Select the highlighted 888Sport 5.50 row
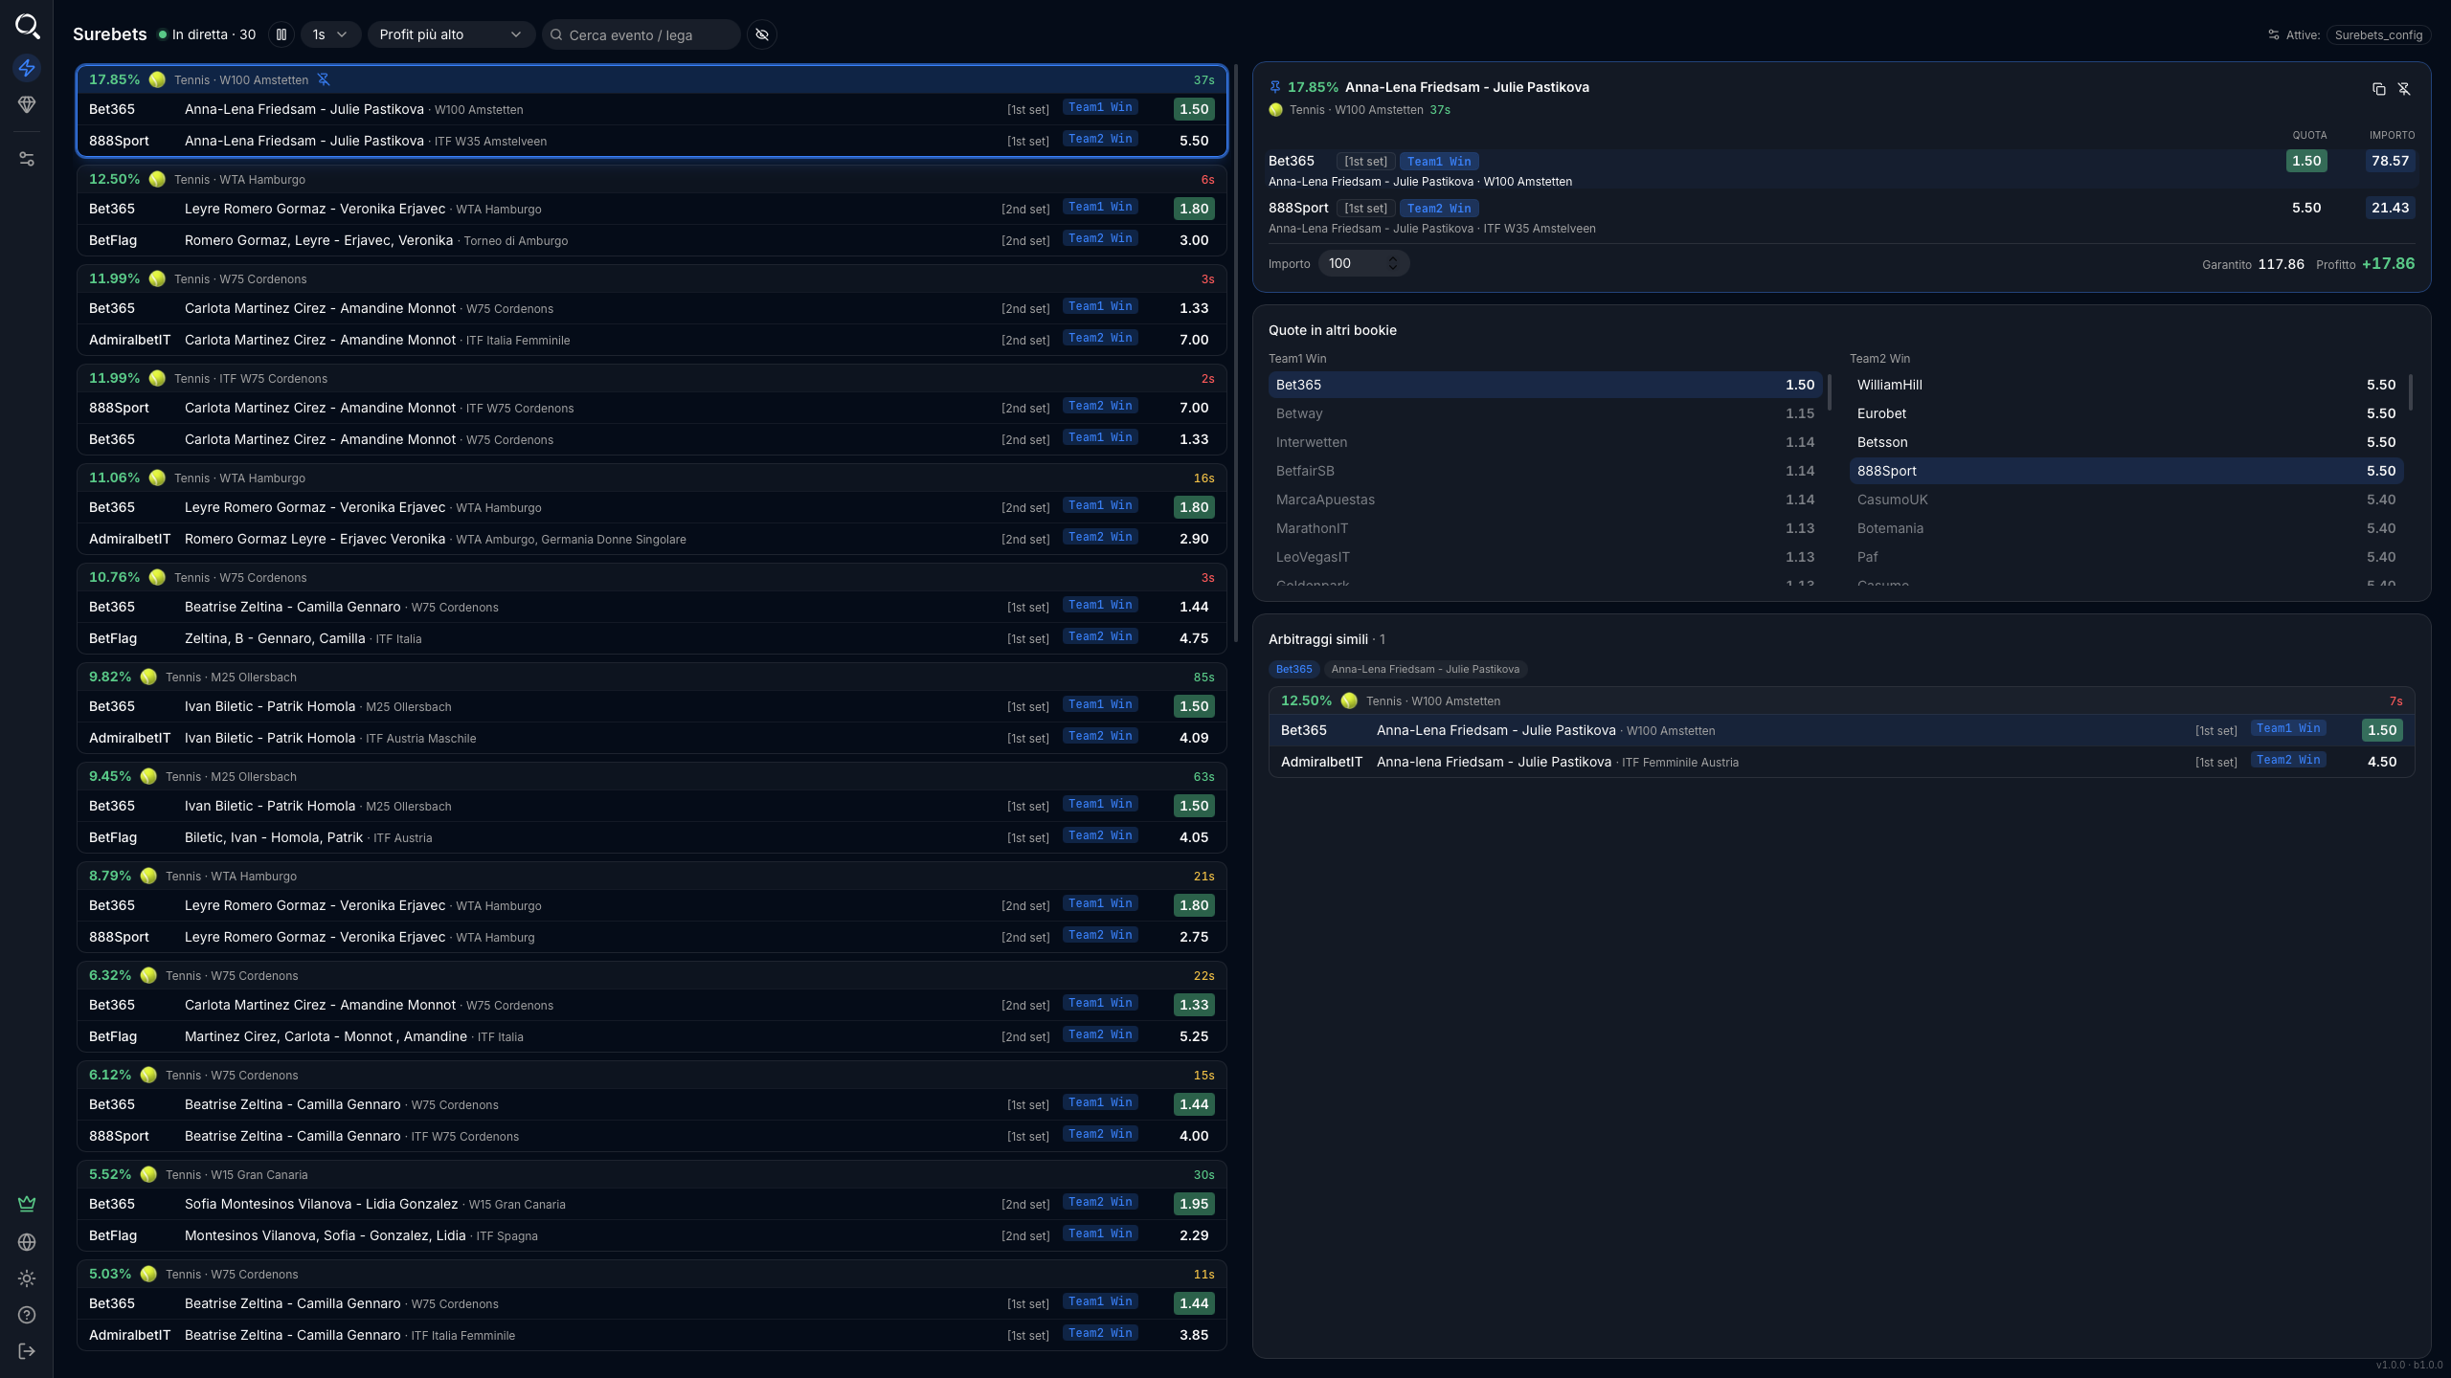 pos(2126,471)
